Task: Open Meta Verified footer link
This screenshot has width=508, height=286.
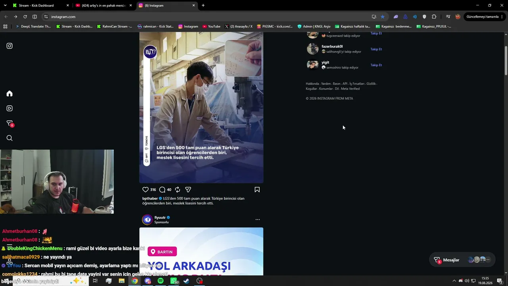Action: [350, 89]
